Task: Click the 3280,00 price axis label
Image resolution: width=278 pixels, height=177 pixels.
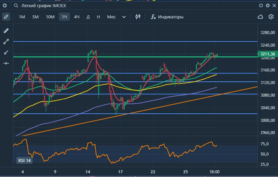Action: click(267, 33)
